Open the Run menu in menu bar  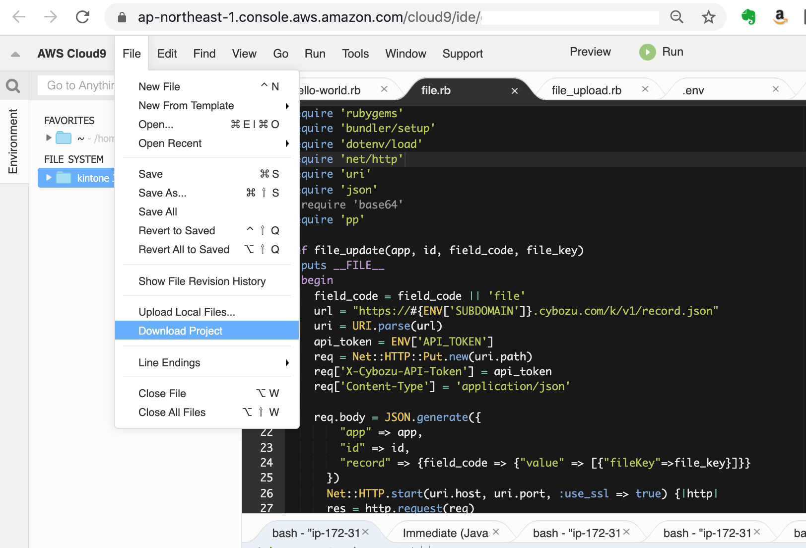click(315, 54)
